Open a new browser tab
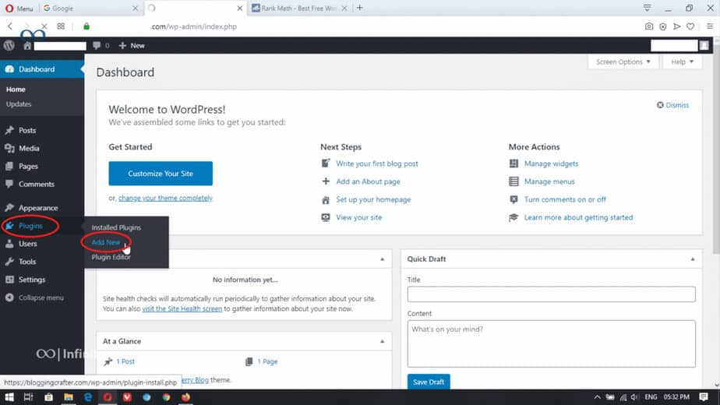The width and height of the screenshot is (720, 405). [x=359, y=8]
